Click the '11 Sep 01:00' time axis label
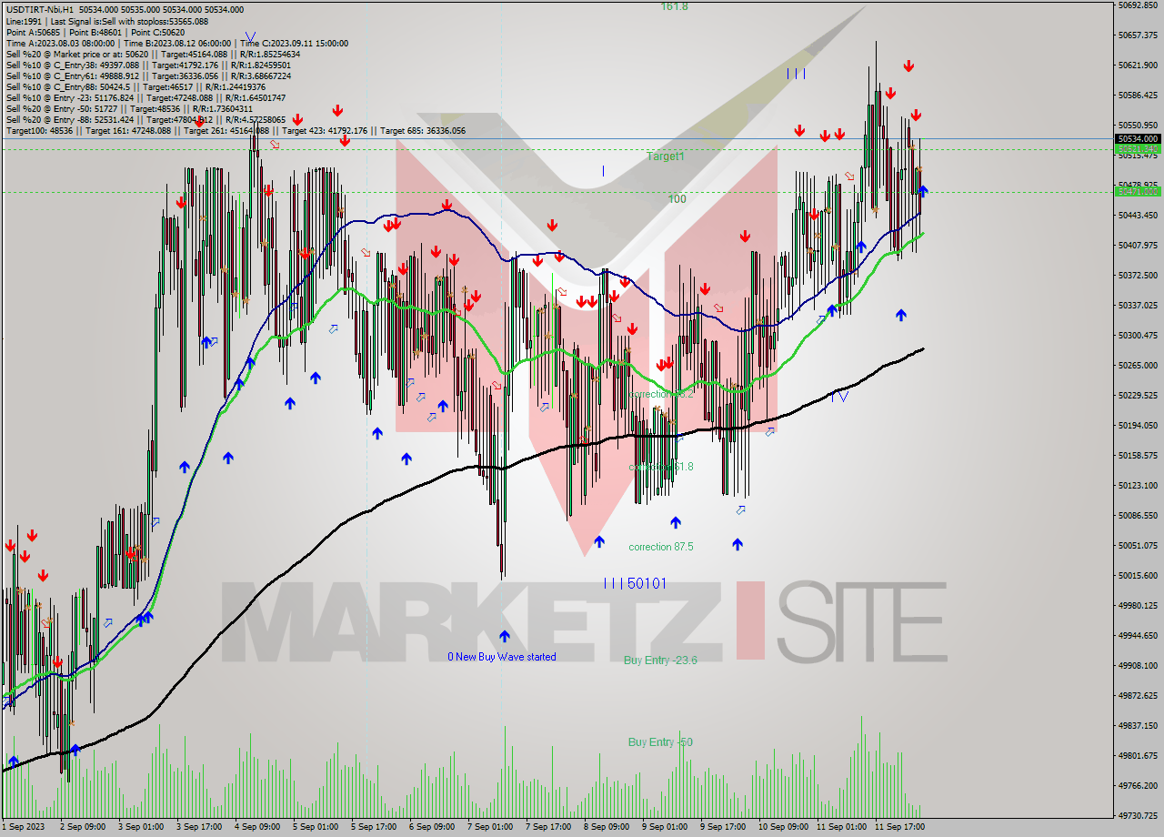Image resolution: width=1164 pixels, height=837 pixels. pyautogui.click(x=841, y=827)
